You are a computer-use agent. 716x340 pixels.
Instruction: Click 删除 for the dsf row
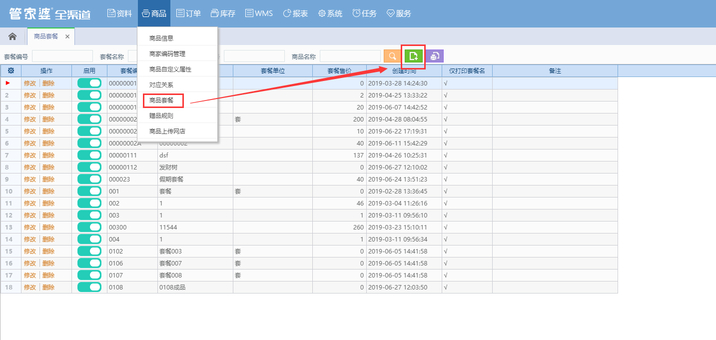[x=48, y=155]
